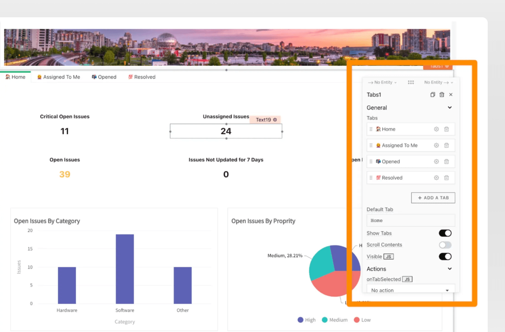Delete the Resolved tab entry
This screenshot has width=505, height=332.
point(447,178)
